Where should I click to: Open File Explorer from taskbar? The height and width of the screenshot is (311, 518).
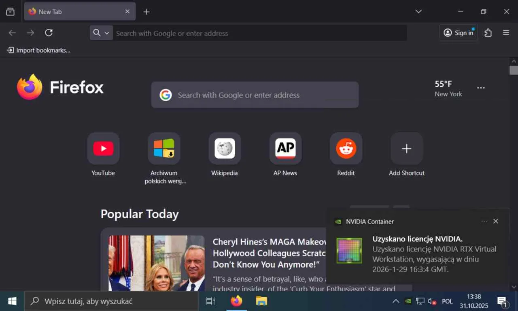click(261, 301)
